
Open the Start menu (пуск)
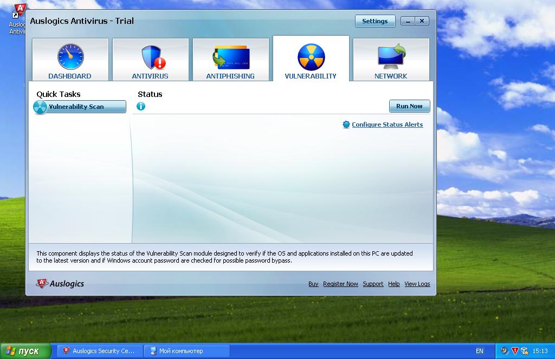(x=25, y=351)
